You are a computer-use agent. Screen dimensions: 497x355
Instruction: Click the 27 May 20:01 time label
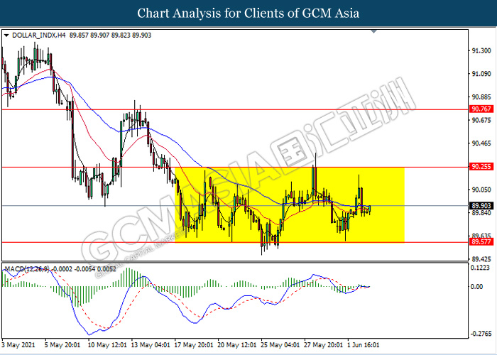[323, 344]
